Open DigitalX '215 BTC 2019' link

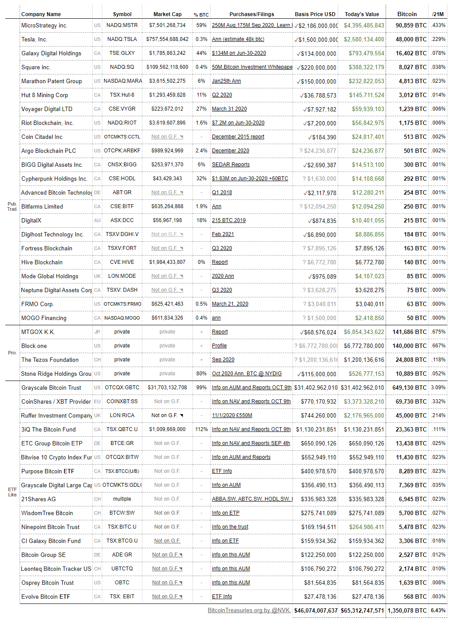pyautogui.click(x=229, y=220)
